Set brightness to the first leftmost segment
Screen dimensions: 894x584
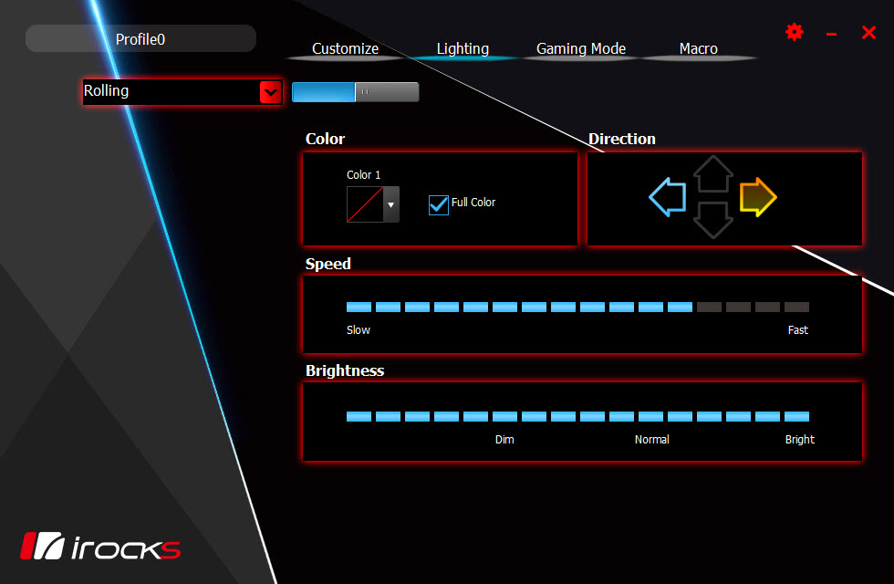pyautogui.click(x=359, y=416)
